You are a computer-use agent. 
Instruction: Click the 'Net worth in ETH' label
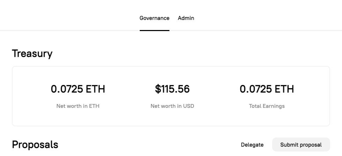[78, 106]
